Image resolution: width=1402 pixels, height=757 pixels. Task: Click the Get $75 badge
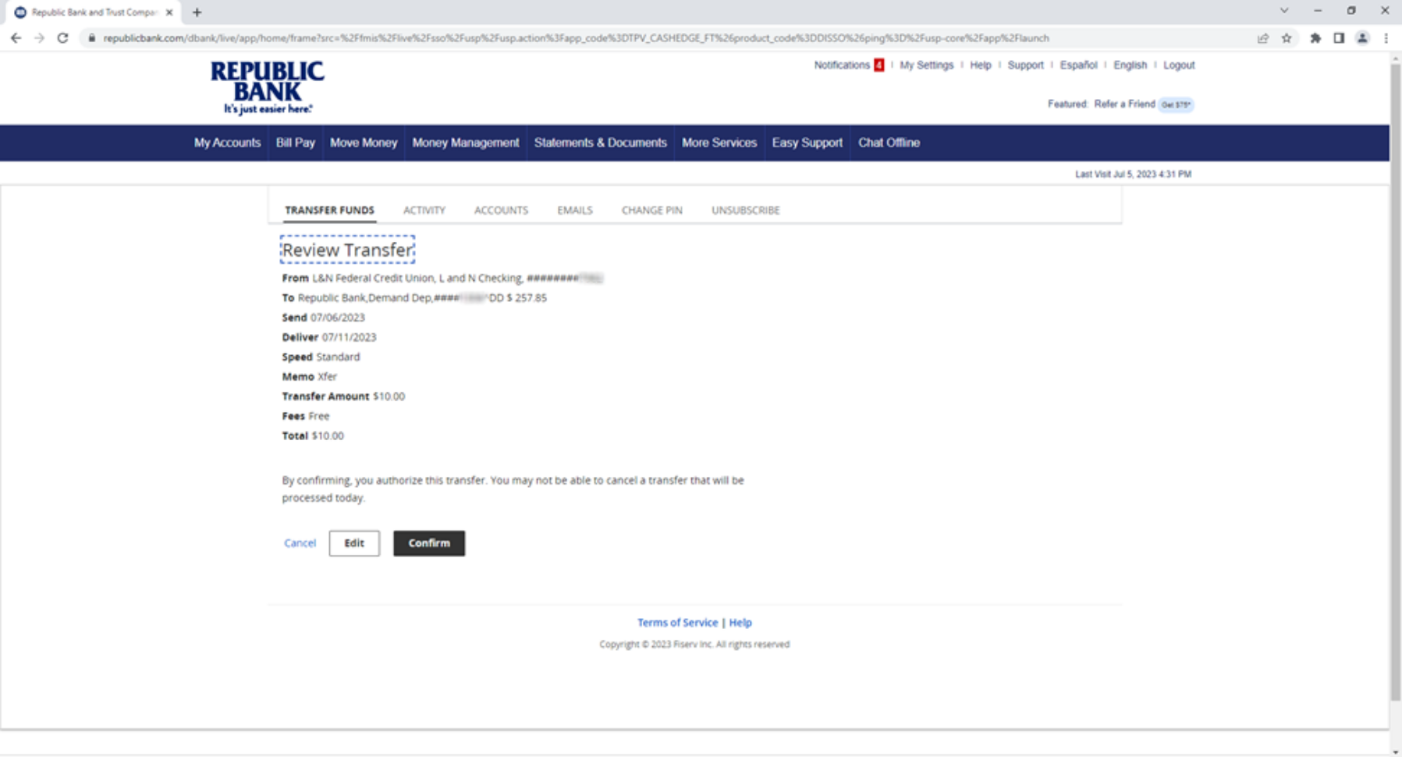(1176, 105)
